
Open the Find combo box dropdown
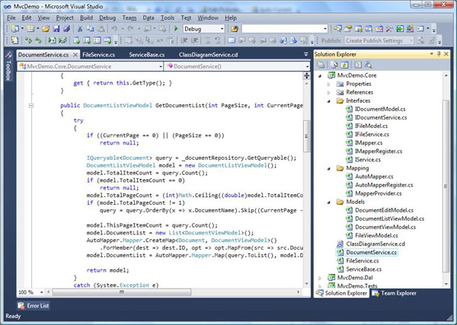[x=325, y=29]
